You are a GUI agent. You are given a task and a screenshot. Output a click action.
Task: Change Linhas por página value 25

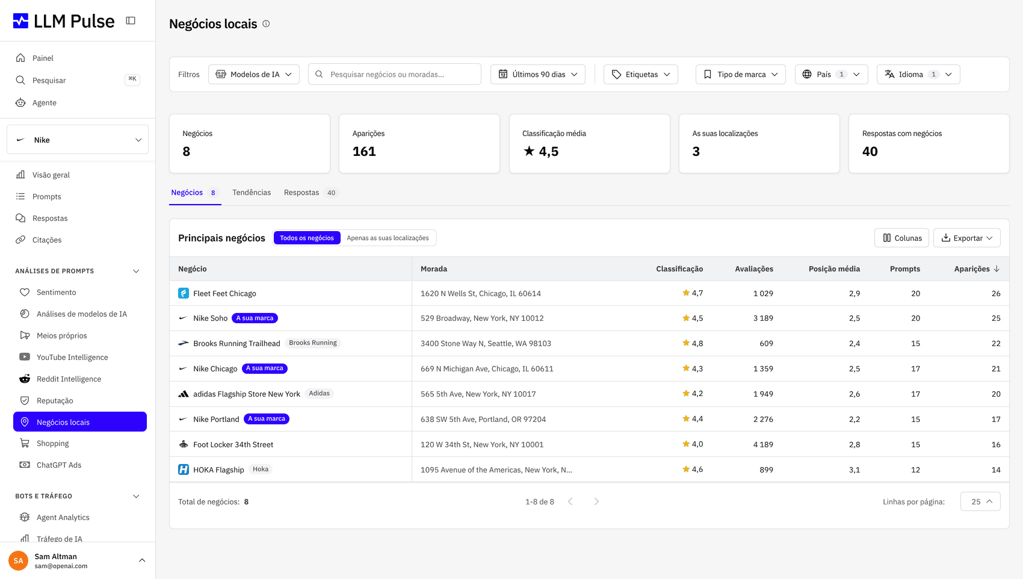point(981,501)
